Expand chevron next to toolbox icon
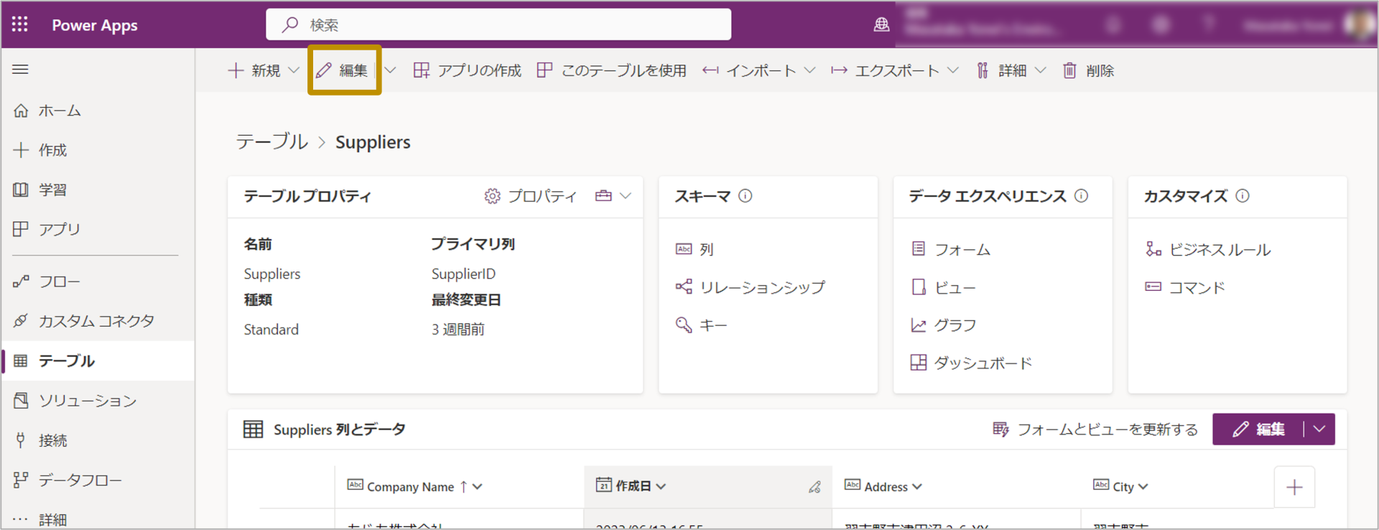Screen dimensions: 1379x530 [626, 196]
